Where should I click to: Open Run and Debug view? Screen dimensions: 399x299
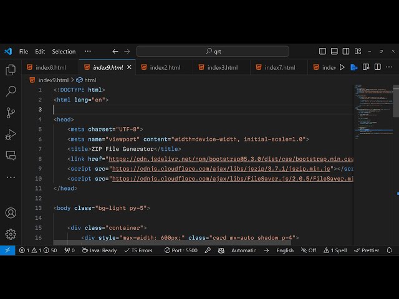click(11, 134)
